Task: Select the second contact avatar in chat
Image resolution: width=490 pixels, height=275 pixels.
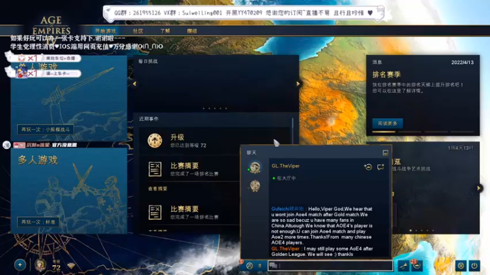Action: coord(255,186)
